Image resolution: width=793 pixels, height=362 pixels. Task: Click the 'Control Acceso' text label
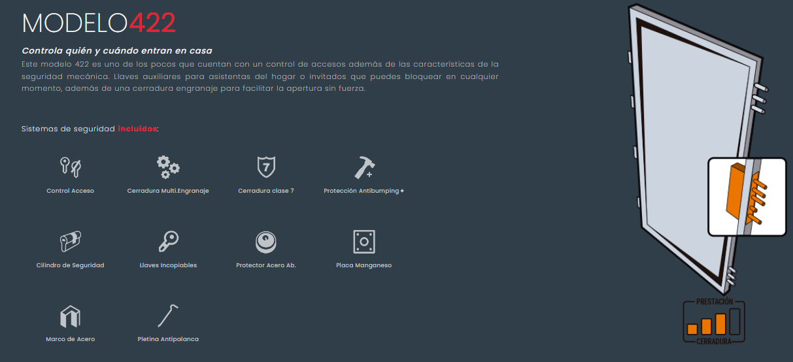click(70, 191)
